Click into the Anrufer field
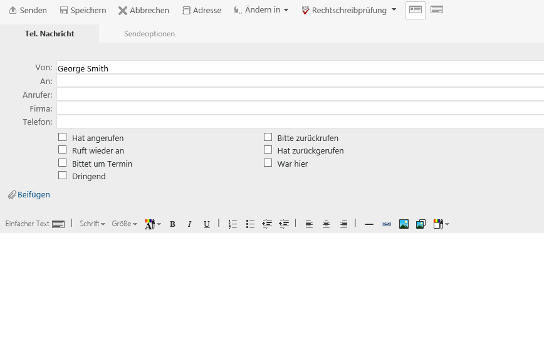This screenshot has height=339, width=544. pyautogui.click(x=300, y=95)
